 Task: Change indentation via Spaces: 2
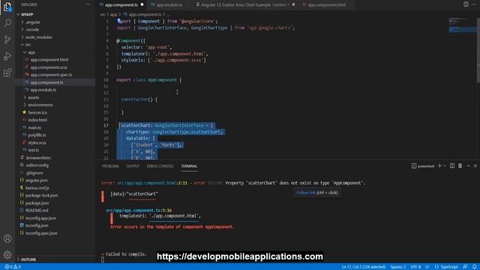pos(398,267)
